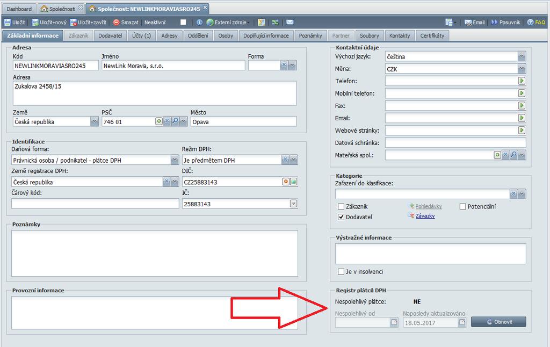Click the Jméno input field
Viewport: 550px width, 347px height.
[x=173, y=66]
